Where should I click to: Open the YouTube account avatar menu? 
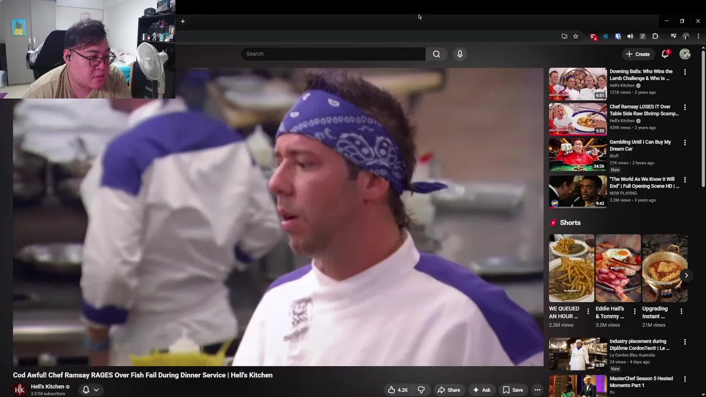tap(685, 54)
